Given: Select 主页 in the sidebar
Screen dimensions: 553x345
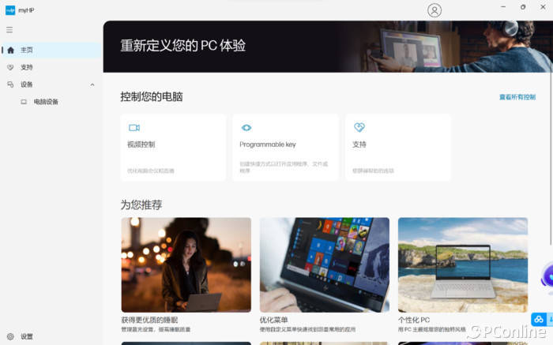Looking at the screenshot, I should coord(27,50).
